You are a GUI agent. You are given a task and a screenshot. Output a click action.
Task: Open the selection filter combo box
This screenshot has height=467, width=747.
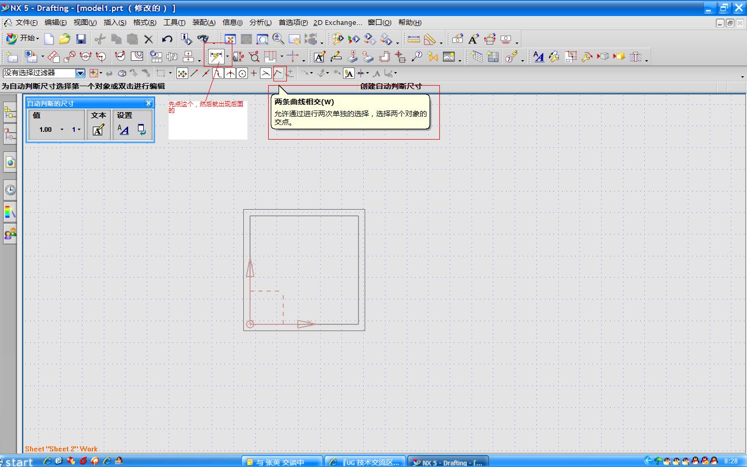point(44,73)
